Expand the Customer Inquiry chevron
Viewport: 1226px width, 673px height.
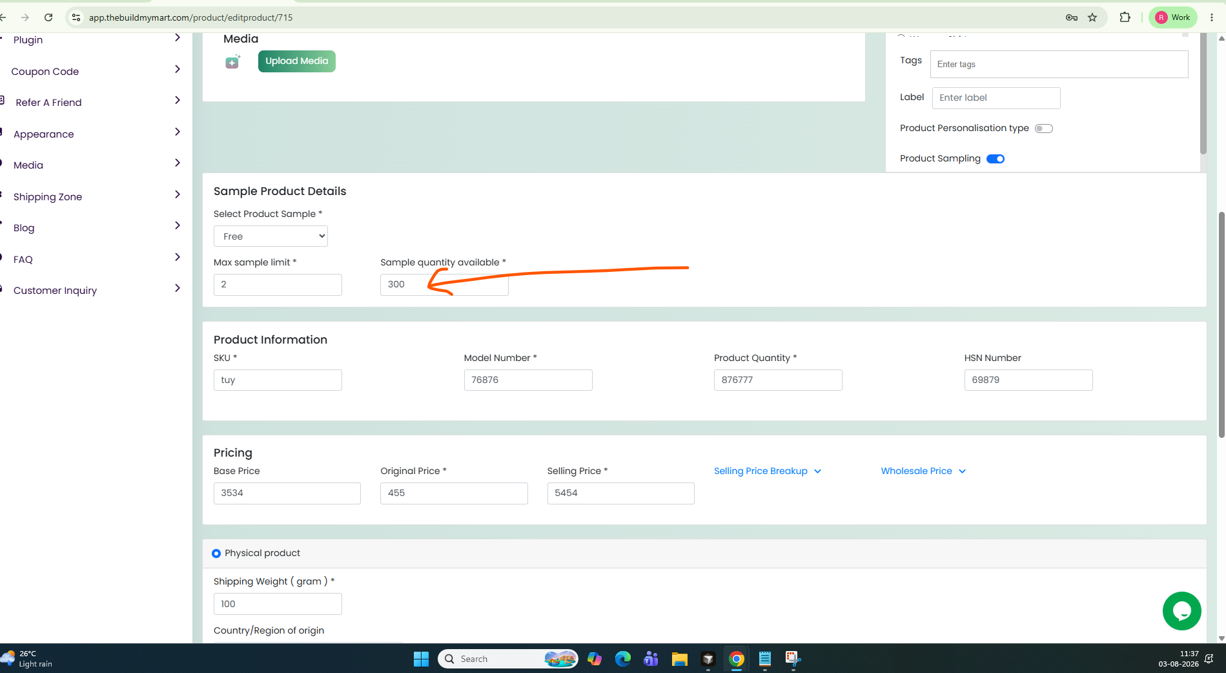(x=178, y=288)
